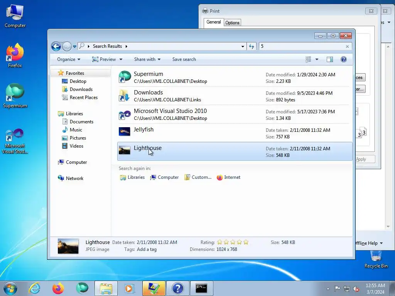Click the Search Results breadcrumb
Screen dimensions: 395x296
tap(107, 46)
